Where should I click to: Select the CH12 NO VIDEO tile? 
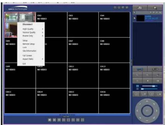click(114, 76)
